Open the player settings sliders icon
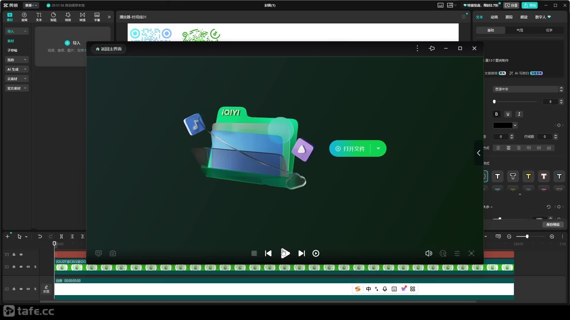Image resolution: width=570 pixels, height=320 pixels. [x=457, y=253]
